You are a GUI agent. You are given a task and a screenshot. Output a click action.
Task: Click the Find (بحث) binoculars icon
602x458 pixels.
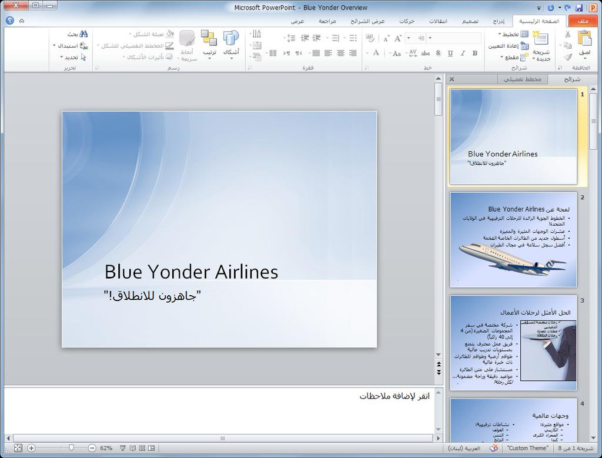[x=78, y=34]
